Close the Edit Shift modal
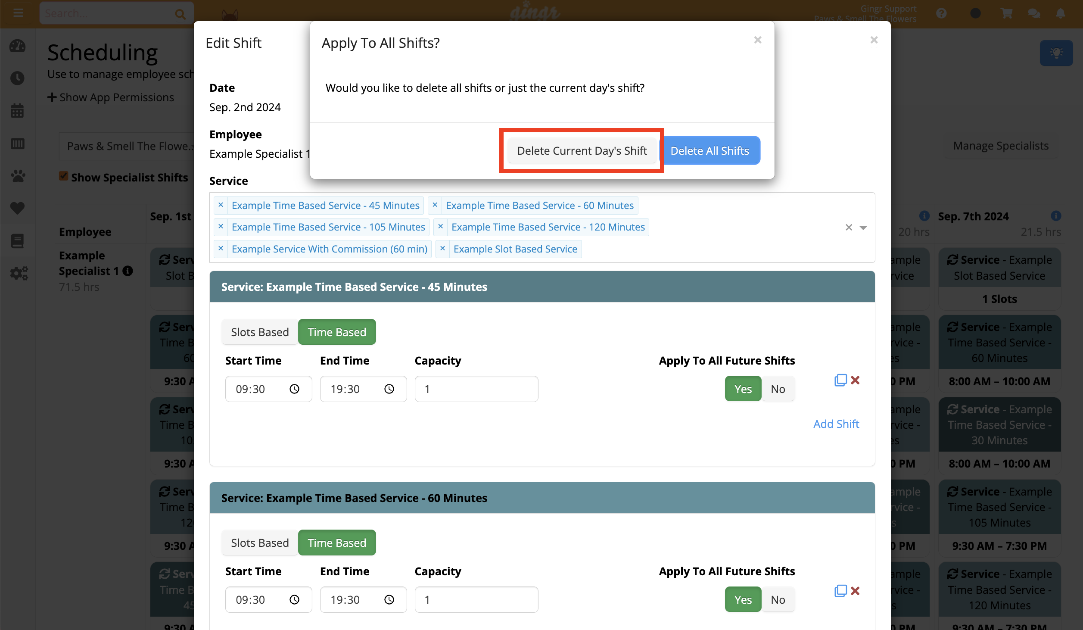The height and width of the screenshot is (630, 1083). (874, 40)
